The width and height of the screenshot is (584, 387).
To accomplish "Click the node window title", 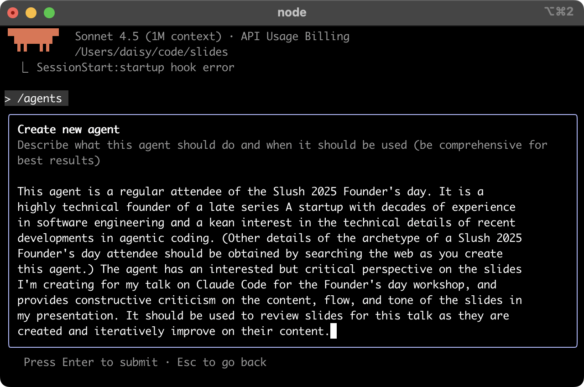I will point(292,12).
